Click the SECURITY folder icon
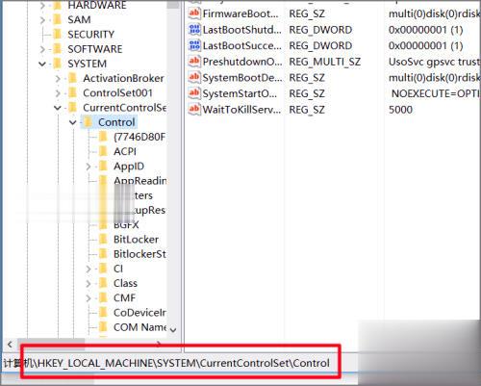The image size is (481, 386). click(58, 34)
